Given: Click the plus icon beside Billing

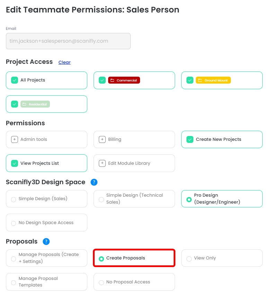Looking at the screenshot, I should [x=102, y=139].
